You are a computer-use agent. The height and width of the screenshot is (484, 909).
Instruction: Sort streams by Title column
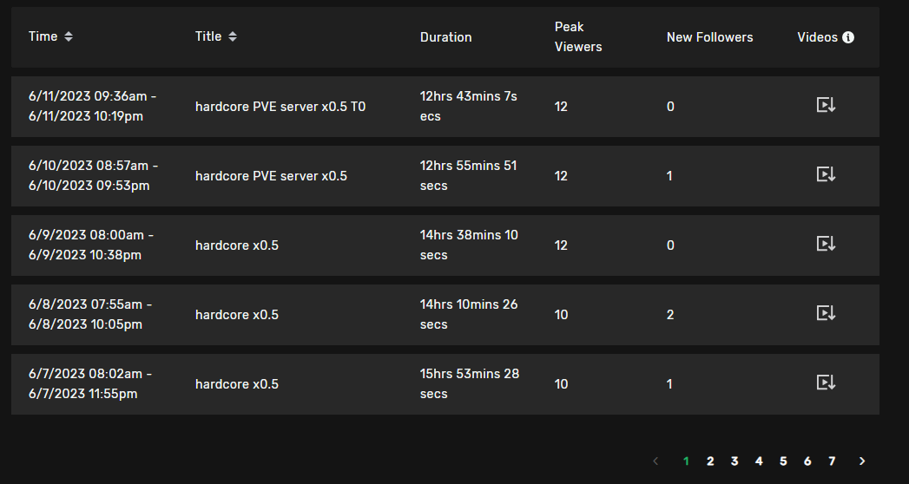coord(233,36)
